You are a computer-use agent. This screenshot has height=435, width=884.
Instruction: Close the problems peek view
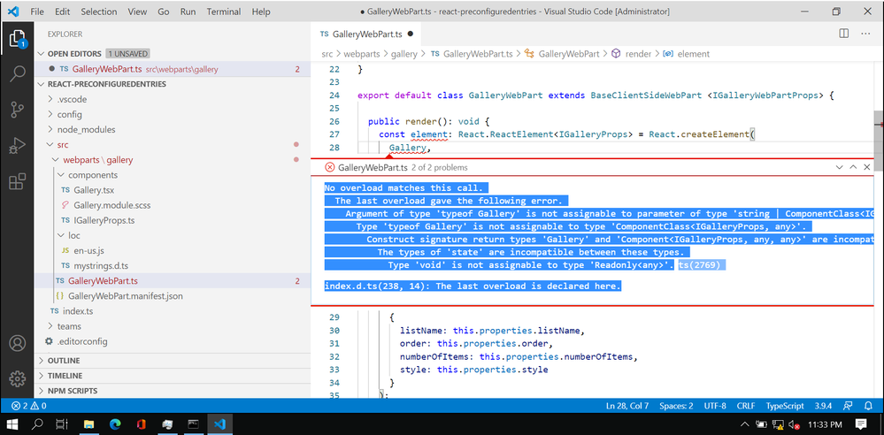coord(868,167)
